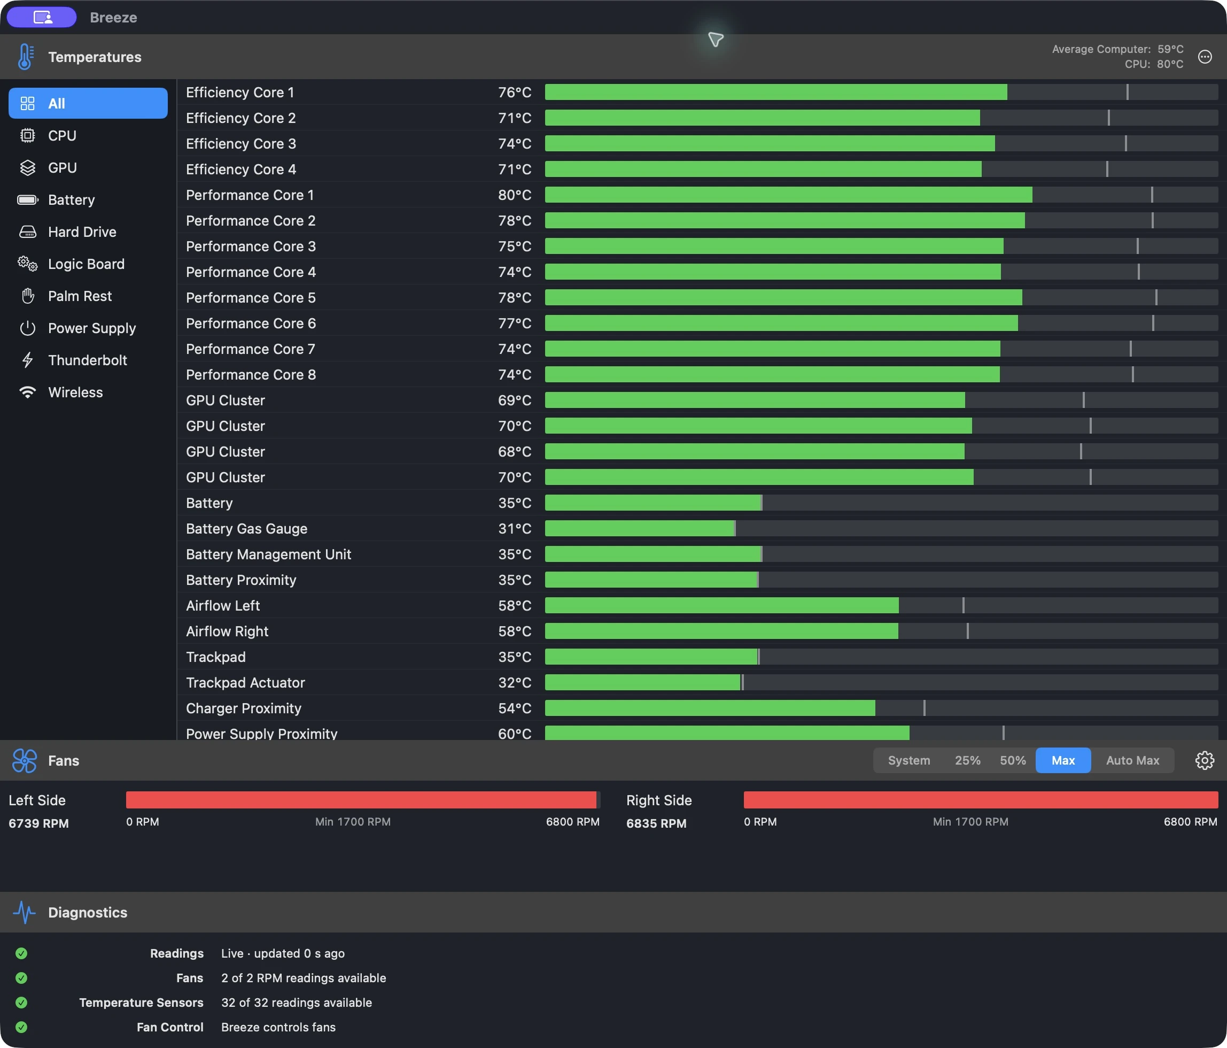This screenshot has width=1227, height=1048.
Task: Open Fans settings gear icon
Action: pyautogui.click(x=1205, y=760)
